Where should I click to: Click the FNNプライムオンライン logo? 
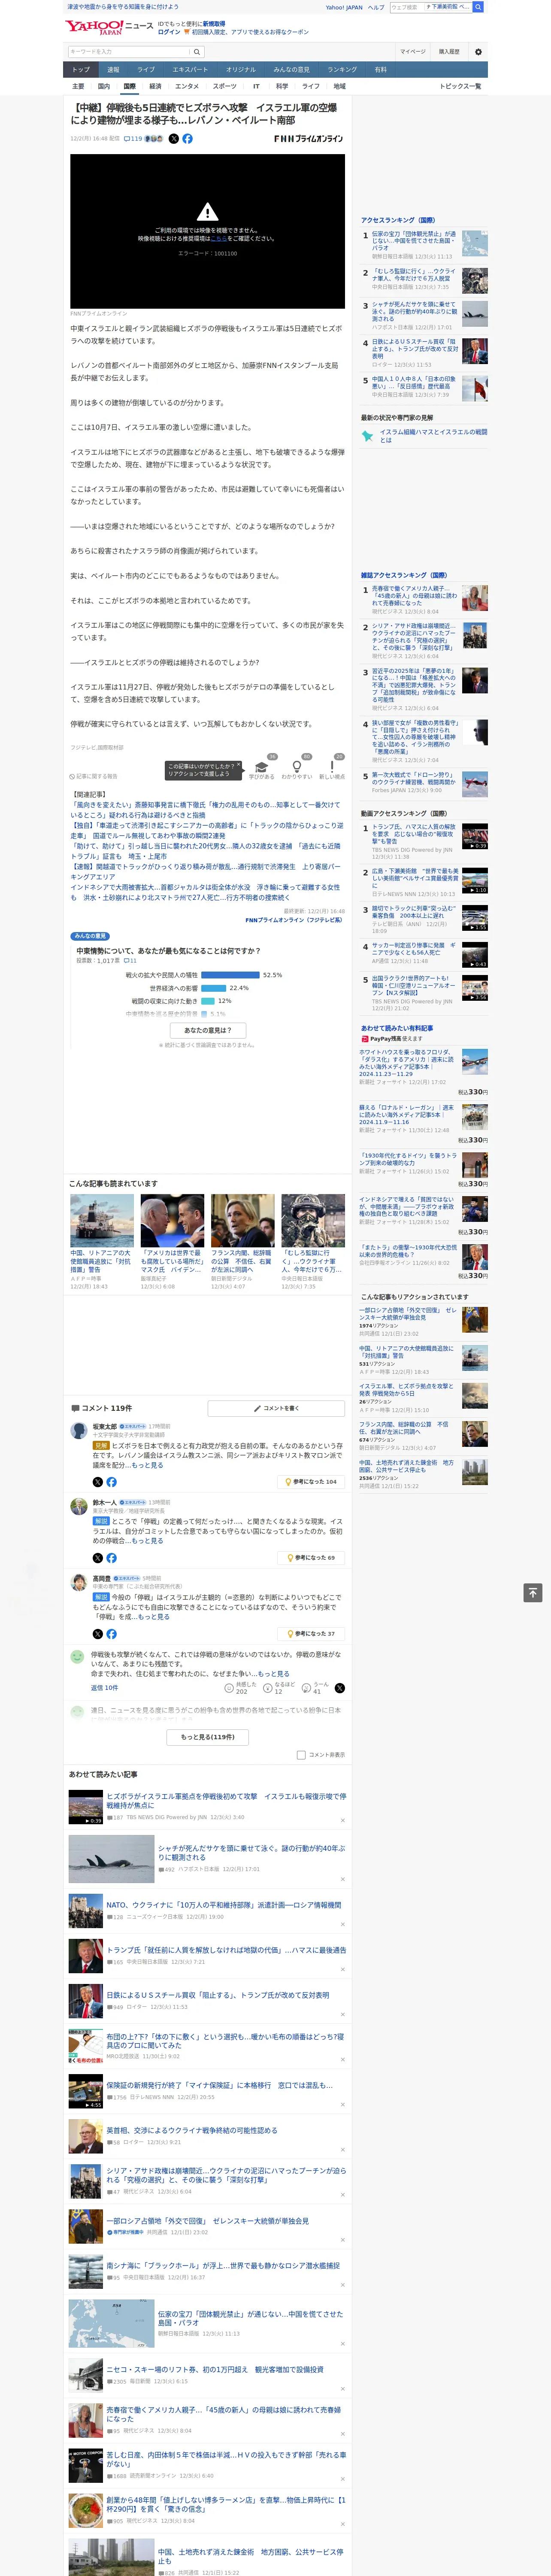[x=308, y=139]
